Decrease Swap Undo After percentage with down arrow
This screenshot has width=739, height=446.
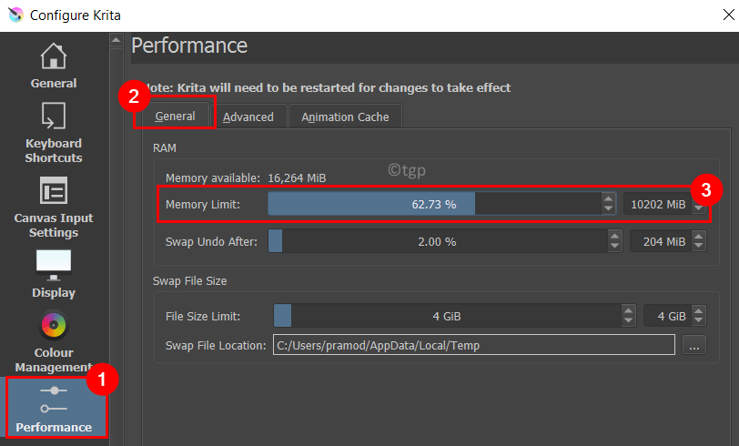click(x=614, y=247)
